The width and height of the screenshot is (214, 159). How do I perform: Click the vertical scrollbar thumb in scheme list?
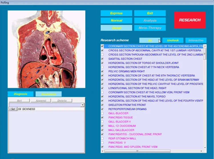tap(205, 54)
